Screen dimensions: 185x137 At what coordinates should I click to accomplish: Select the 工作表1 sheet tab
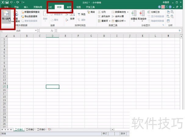[x=19, y=129]
